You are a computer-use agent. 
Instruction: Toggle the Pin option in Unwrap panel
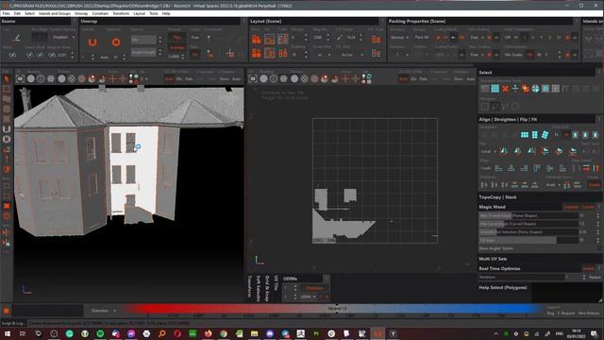pyautogui.click(x=176, y=38)
